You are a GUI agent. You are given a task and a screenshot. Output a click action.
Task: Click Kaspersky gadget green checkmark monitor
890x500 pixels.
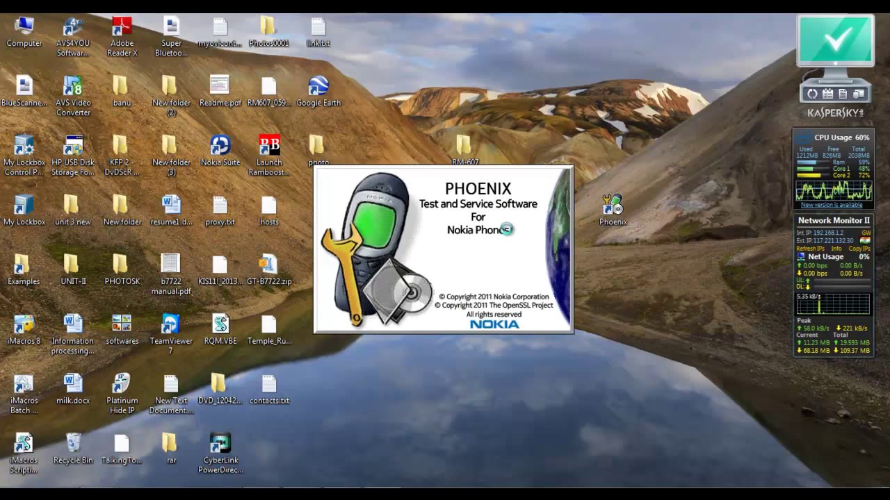tap(835, 40)
